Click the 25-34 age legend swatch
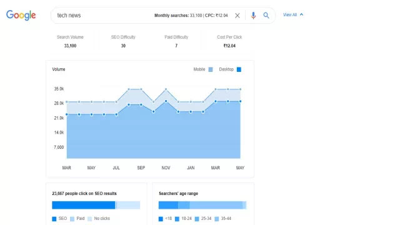Image resolution: width=400 pixels, height=225 pixels. click(x=197, y=219)
